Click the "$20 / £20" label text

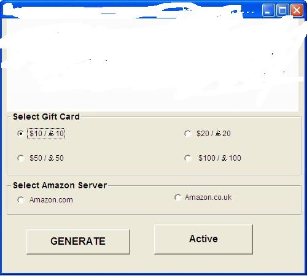click(x=214, y=134)
